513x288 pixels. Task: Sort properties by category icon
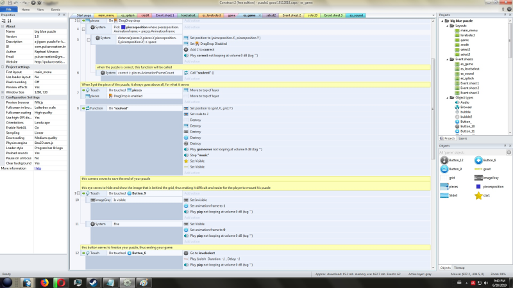pyautogui.click(x=4, y=20)
